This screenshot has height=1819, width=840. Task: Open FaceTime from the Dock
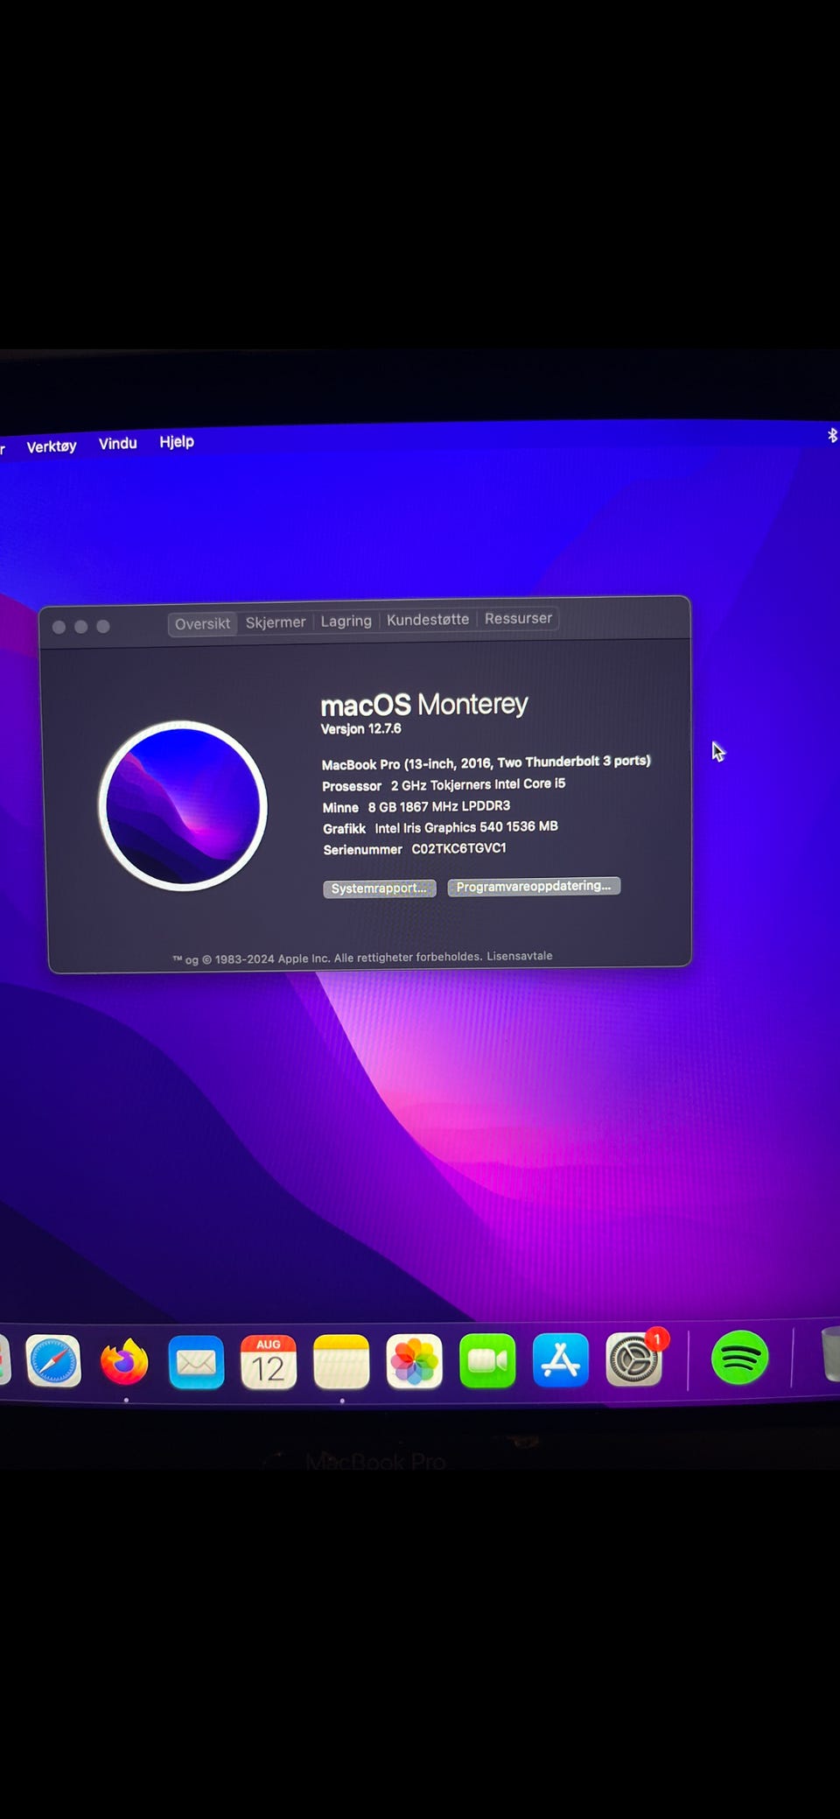(487, 1361)
